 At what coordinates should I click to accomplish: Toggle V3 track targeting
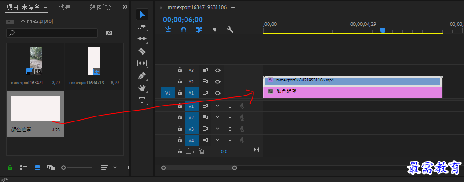191,70
